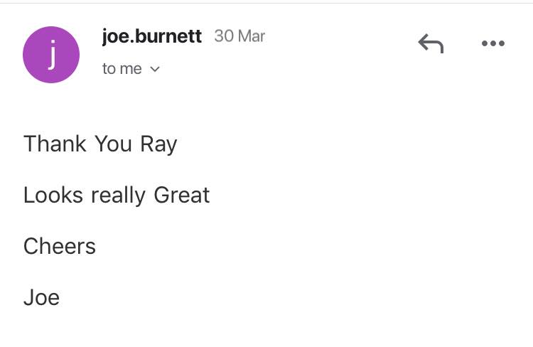The height and width of the screenshot is (347, 533).
Task: Click the name 'Ray' in the message
Action: [x=158, y=144]
